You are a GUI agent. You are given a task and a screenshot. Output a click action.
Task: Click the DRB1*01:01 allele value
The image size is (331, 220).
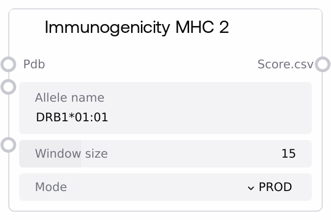[x=72, y=118]
